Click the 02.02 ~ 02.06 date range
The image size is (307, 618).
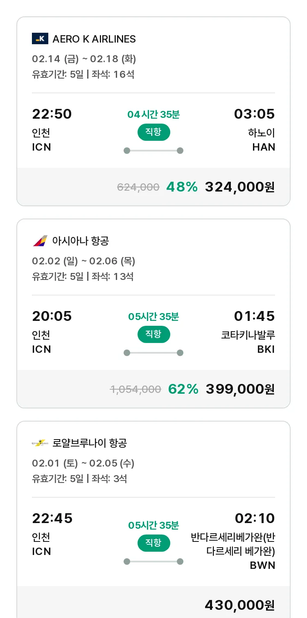(84, 261)
